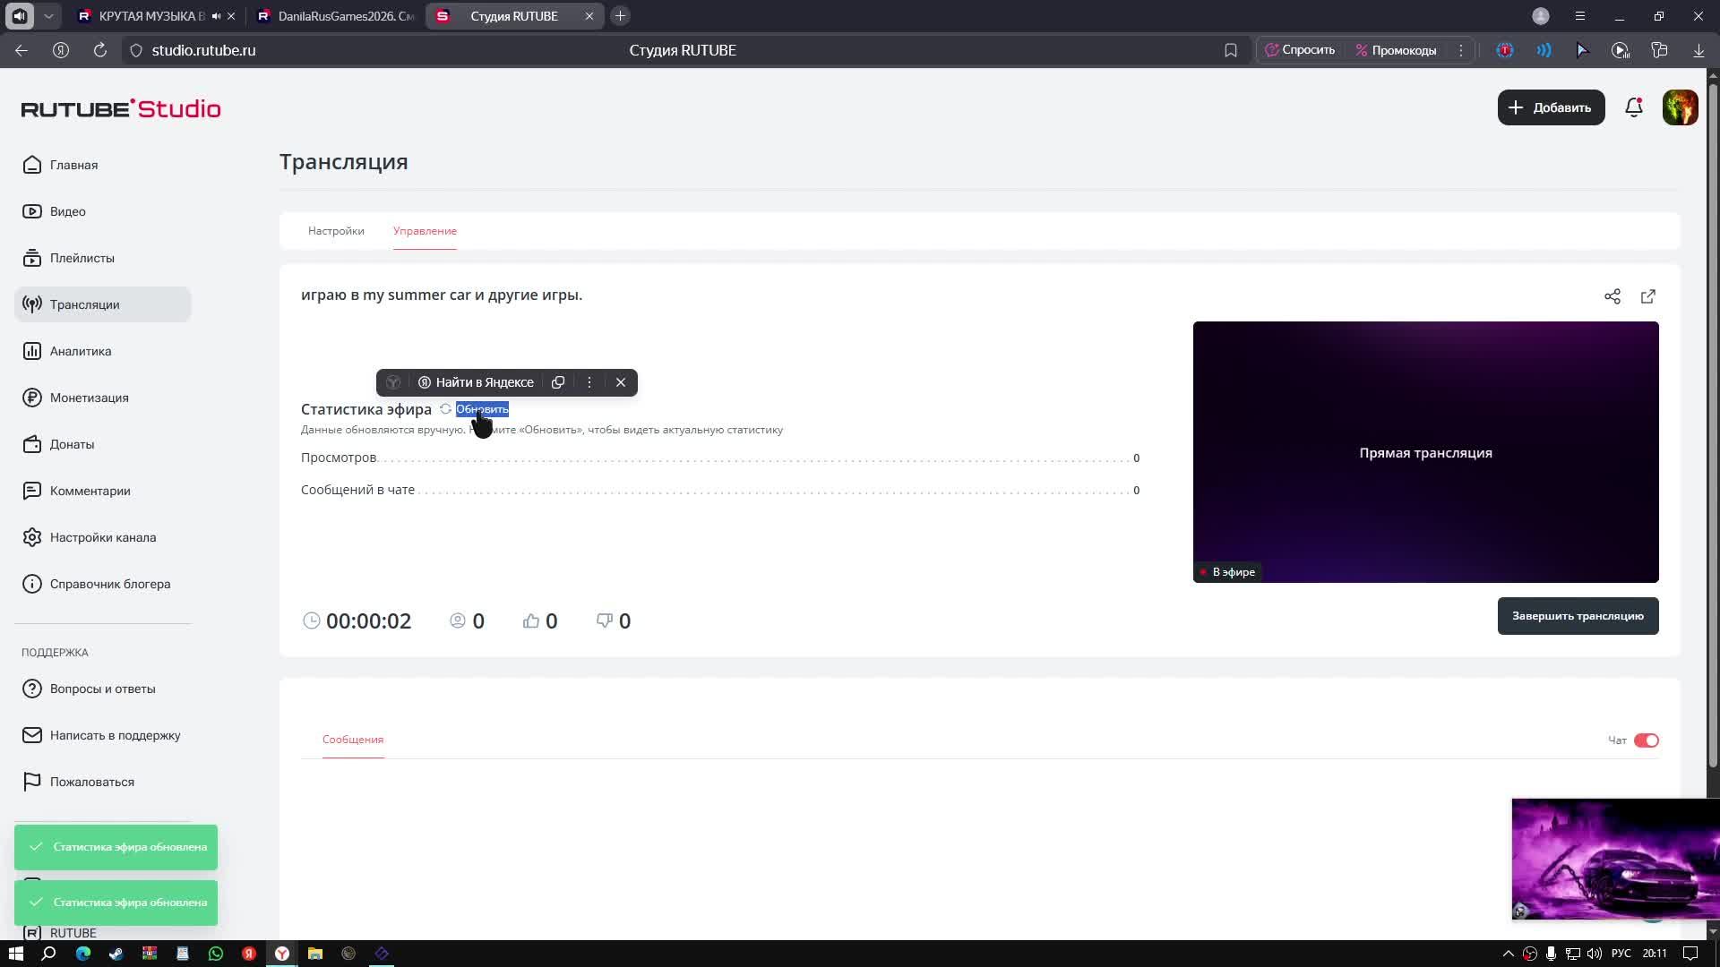This screenshot has height=967, width=1720.
Task: Click the Найти в Яндексе option
Action: [x=476, y=382]
